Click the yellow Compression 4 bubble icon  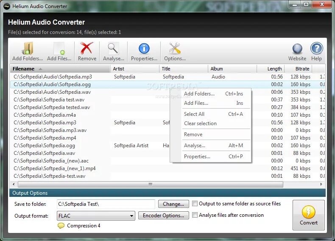point(61,226)
